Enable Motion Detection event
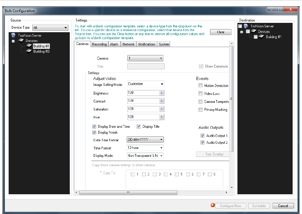This screenshot has height=214, width=302. tap(200, 86)
